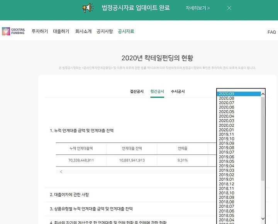This screenshot has height=224, width=278.
Task: Pick 2018.10 in the date list
Action: click(x=239, y=193)
